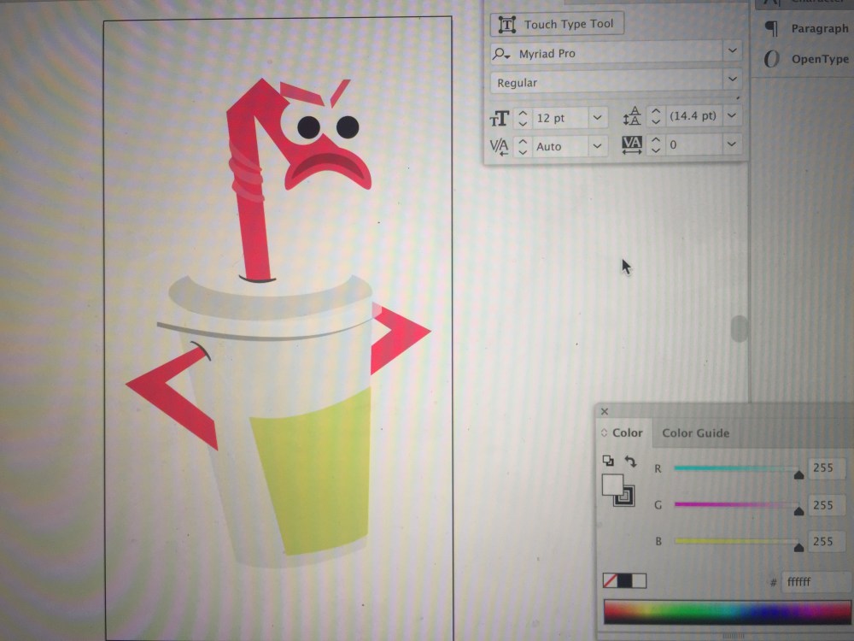Open the Paragraph panel

(818, 28)
